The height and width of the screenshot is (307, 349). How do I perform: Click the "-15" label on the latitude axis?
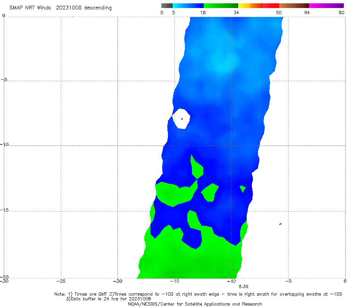coord(4,210)
